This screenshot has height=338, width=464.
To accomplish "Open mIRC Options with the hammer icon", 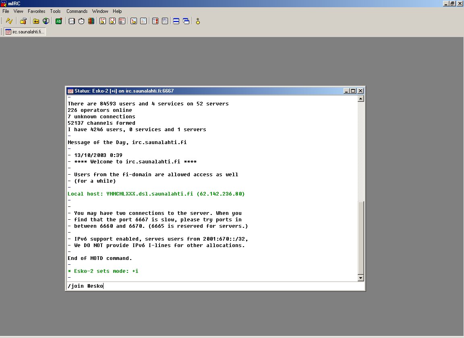I will 23,21.
